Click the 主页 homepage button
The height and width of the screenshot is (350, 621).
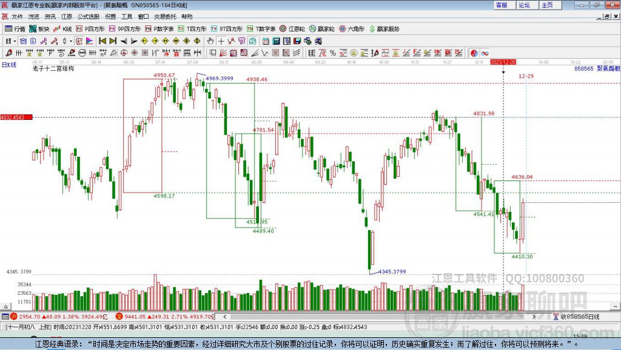pos(549,5)
